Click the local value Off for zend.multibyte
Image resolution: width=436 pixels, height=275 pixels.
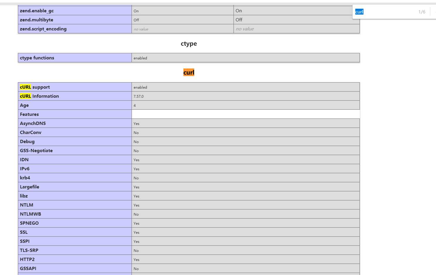tap(136, 20)
